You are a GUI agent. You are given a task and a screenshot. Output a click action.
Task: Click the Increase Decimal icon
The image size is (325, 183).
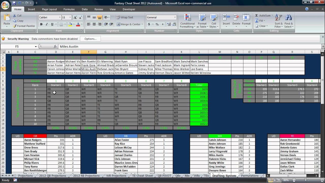click(169, 24)
